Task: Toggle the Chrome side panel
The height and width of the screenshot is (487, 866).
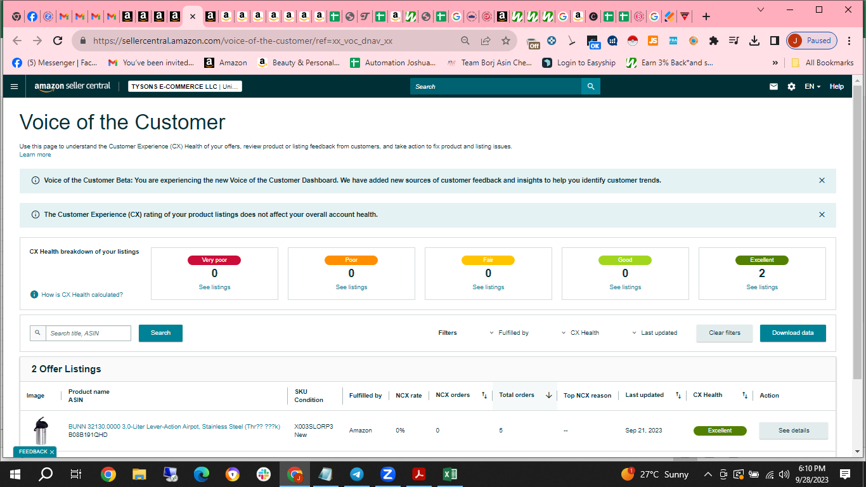Action: (774, 41)
